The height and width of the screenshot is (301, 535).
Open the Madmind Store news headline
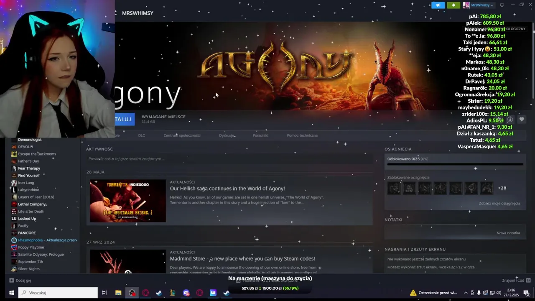point(242,259)
